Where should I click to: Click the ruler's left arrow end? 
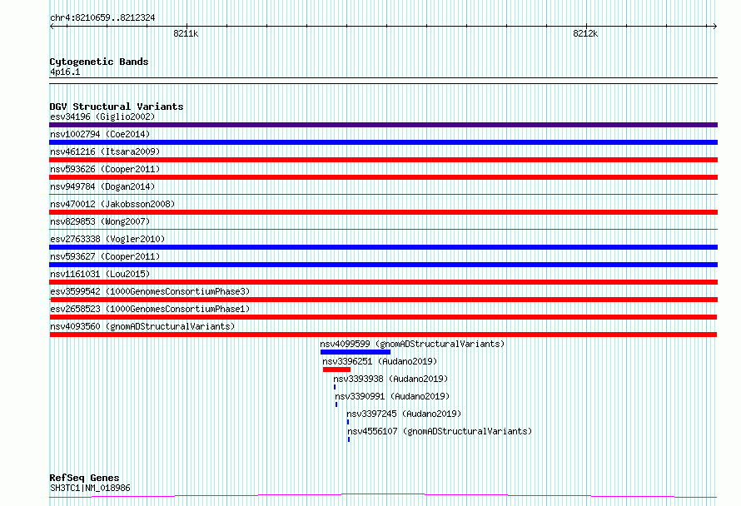[x=52, y=27]
